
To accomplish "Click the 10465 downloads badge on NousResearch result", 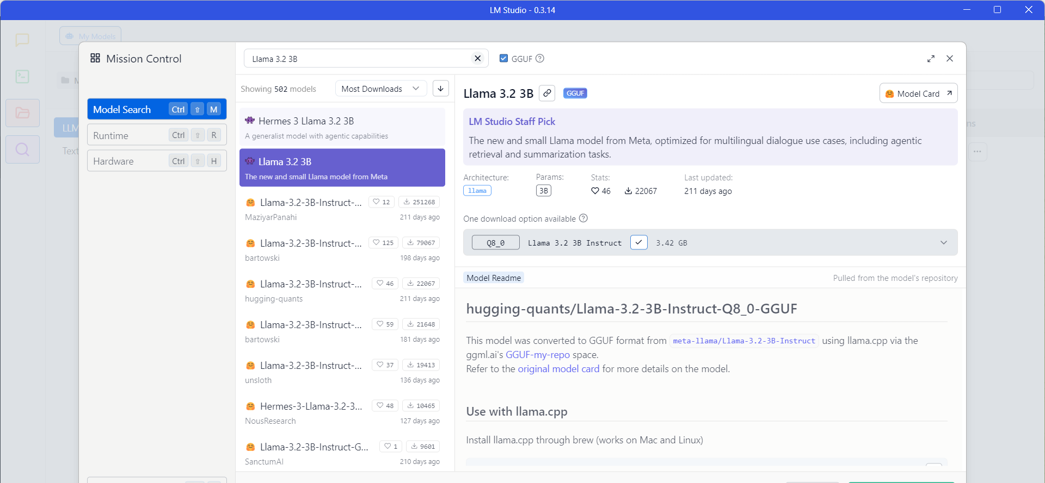I will 421,406.
